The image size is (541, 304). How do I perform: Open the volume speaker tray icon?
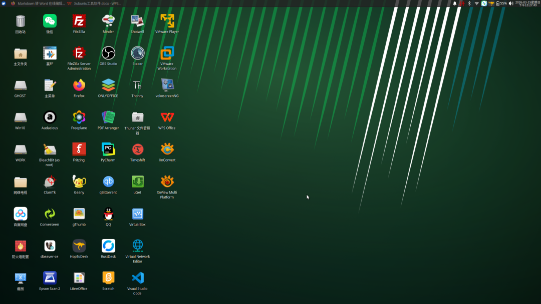tap(511, 3)
